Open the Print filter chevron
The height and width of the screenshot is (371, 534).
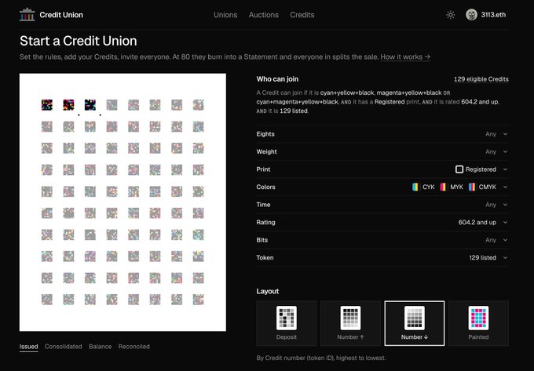point(506,169)
